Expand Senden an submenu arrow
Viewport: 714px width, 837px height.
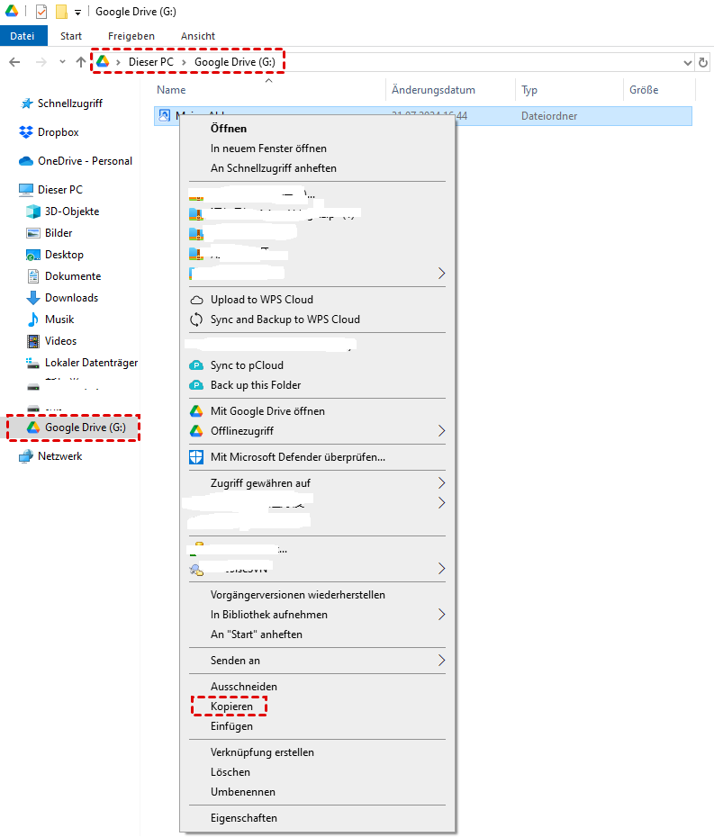click(x=442, y=661)
